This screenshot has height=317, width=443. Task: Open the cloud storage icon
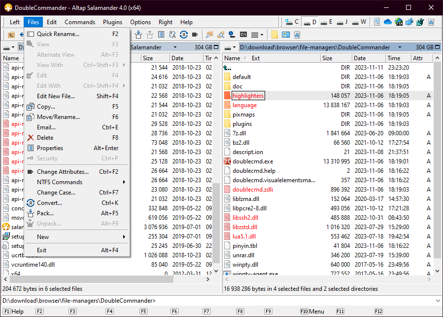point(387,22)
